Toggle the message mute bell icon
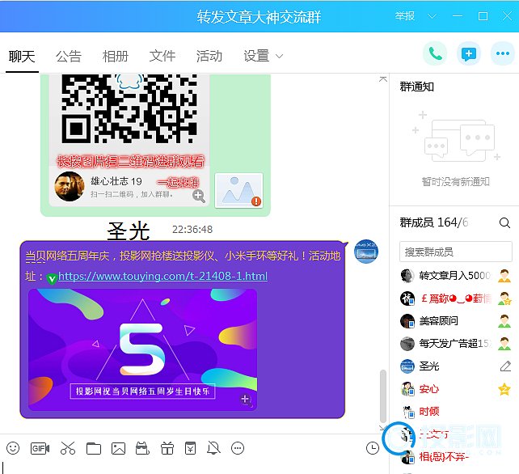Image resolution: width=519 pixels, height=474 pixels. click(213, 448)
